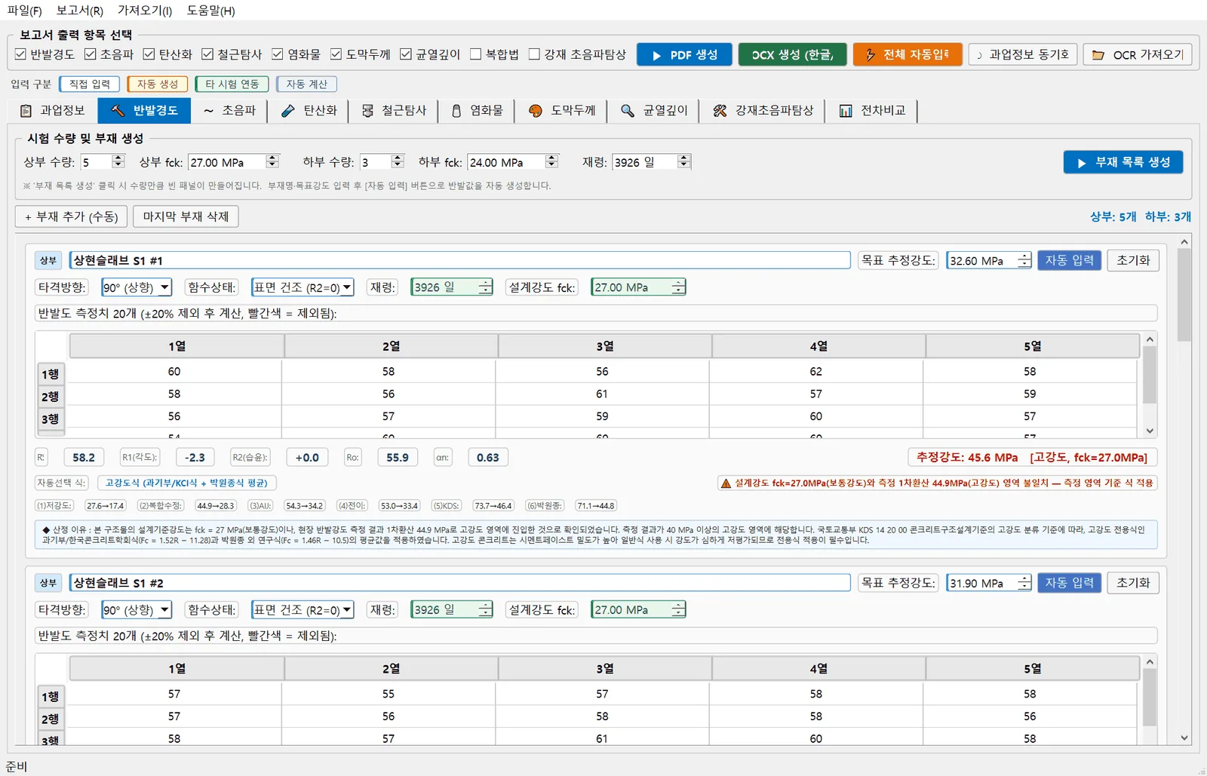This screenshot has height=776, width=1207.
Task: Toggle the 균열깊이 checkbox
Action: coord(406,54)
